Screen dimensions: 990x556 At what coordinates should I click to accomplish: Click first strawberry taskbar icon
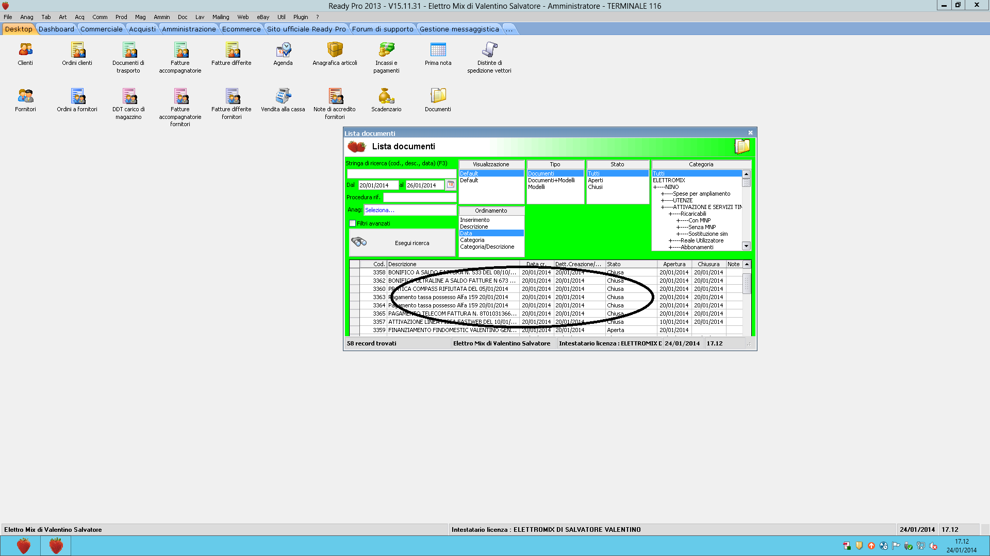coord(23,546)
